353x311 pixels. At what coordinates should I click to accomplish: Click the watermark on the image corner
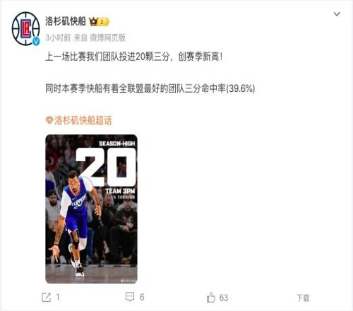pyautogui.click(x=128, y=281)
